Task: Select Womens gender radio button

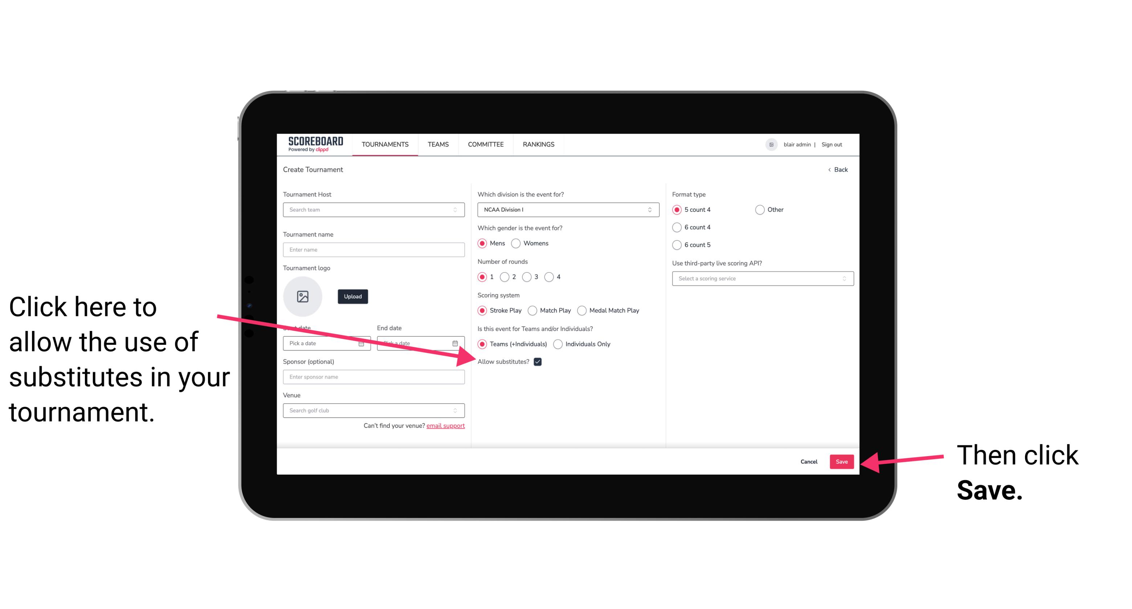Action: tap(517, 244)
